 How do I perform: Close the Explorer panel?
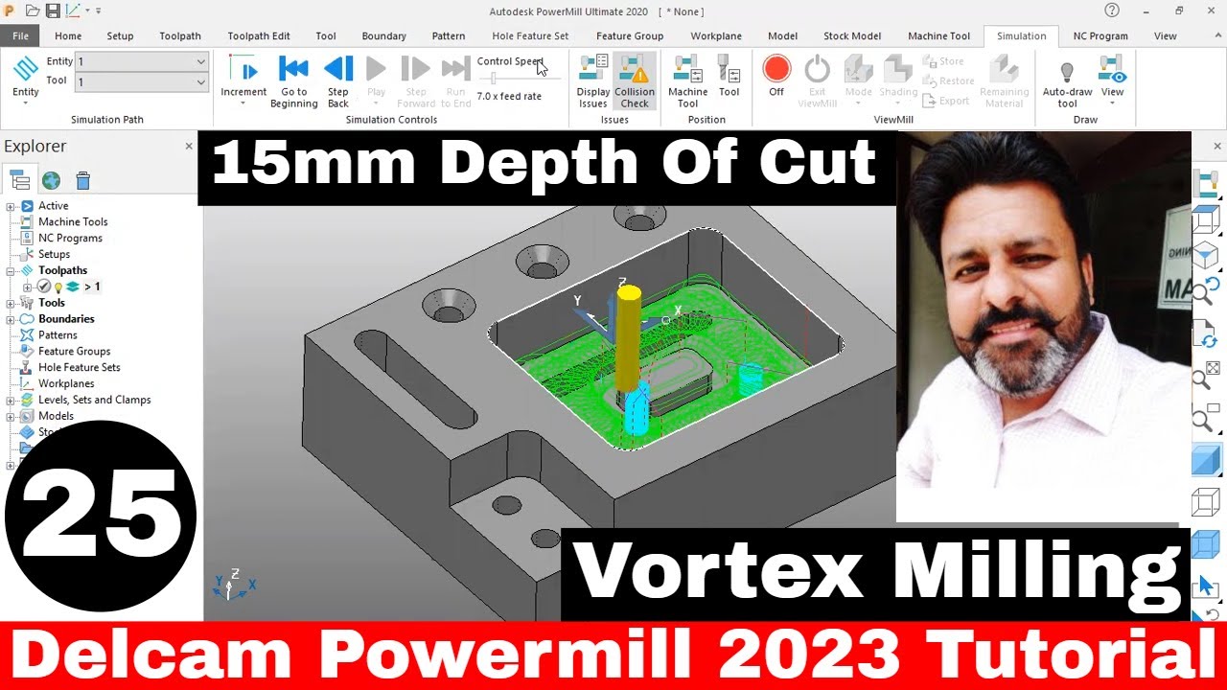[x=189, y=147]
